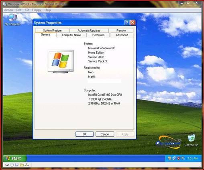Close the System Properties dialog
This screenshot has width=204, height=170.
133,22
